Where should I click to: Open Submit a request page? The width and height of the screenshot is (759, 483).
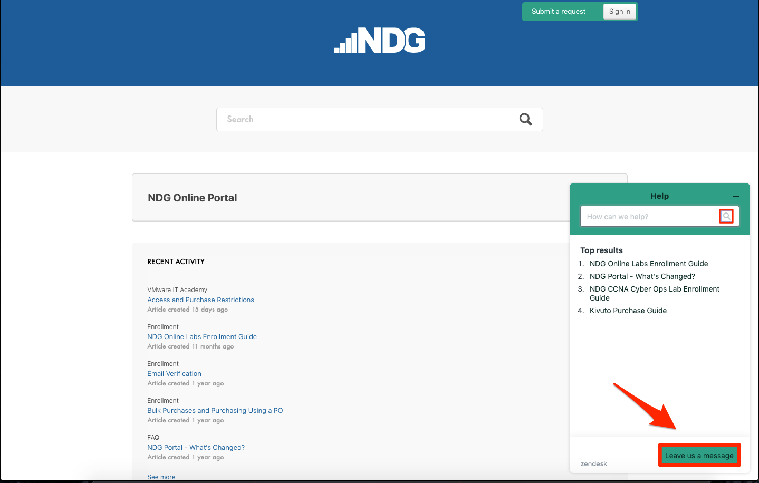click(x=559, y=12)
